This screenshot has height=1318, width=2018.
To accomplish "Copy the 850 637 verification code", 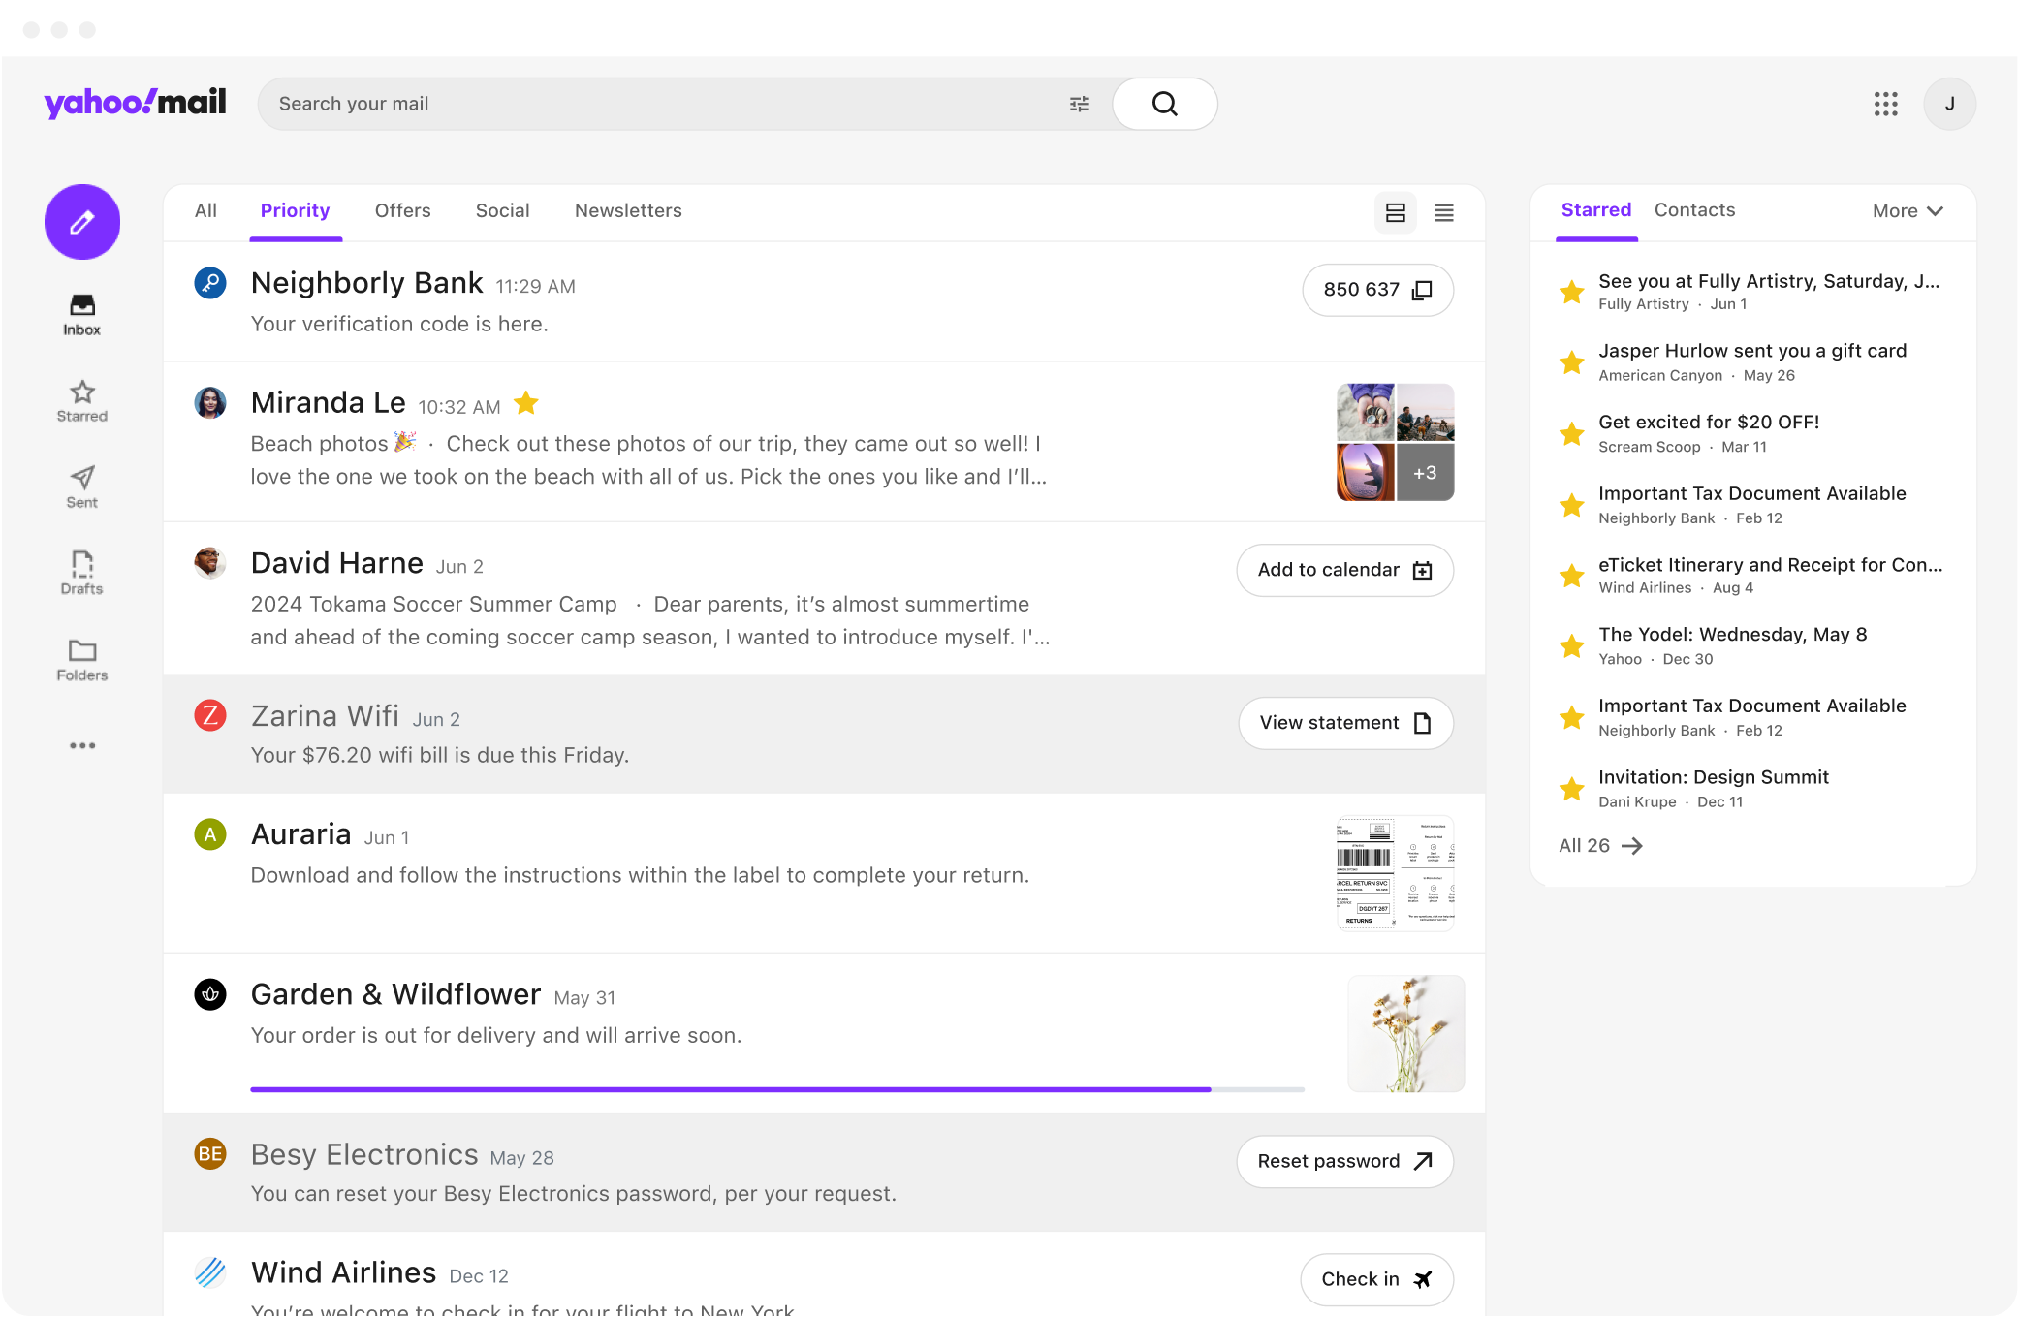I will (x=1377, y=290).
